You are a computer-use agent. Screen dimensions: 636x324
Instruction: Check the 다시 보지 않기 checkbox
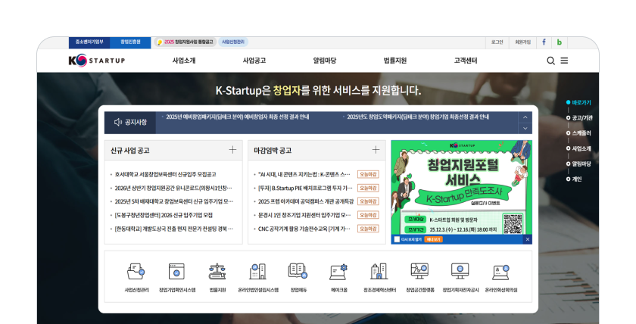[397, 239]
